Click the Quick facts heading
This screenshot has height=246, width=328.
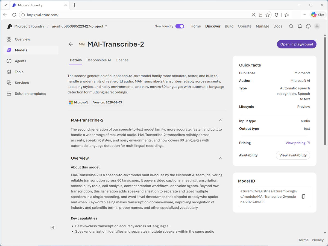tap(250, 65)
